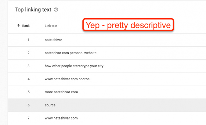Image resolution: width=206 pixels, height=125 pixels.
Task: Sort by the Rank column header
Action: click(26, 26)
